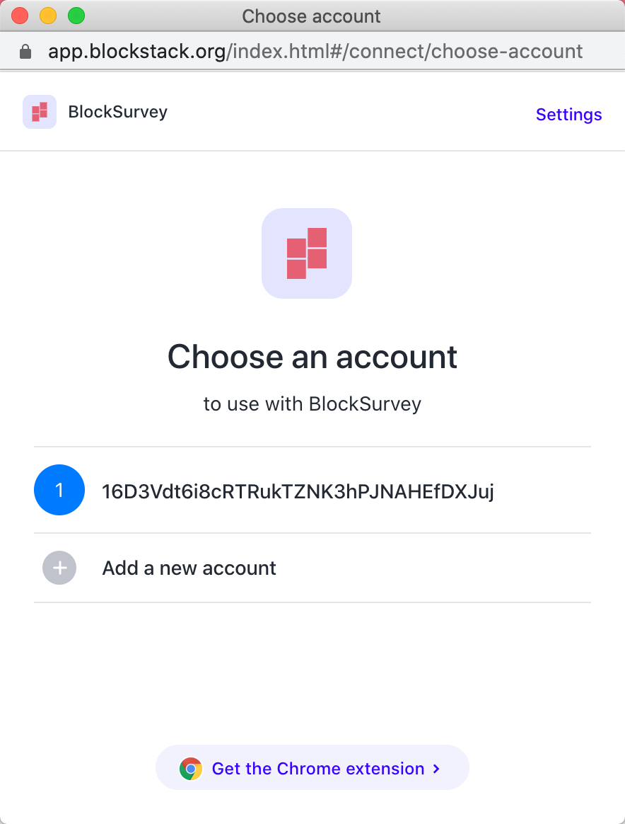The image size is (625, 824).
Task: Click the Chrome browser icon
Action: pyautogui.click(x=189, y=767)
